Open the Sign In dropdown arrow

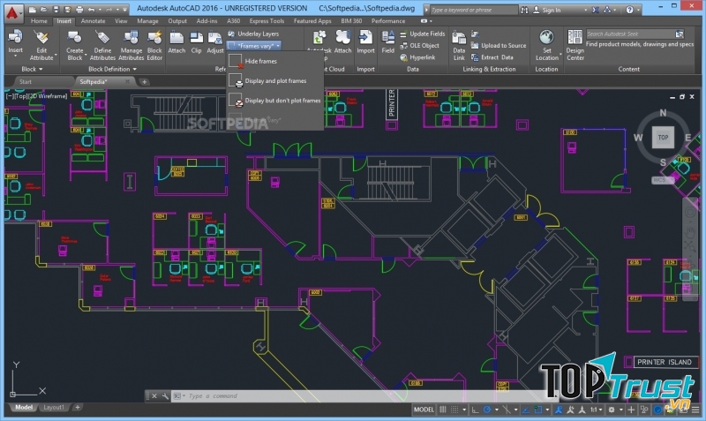(586, 10)
